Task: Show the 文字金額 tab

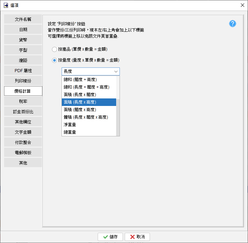Action: point(23,132)
